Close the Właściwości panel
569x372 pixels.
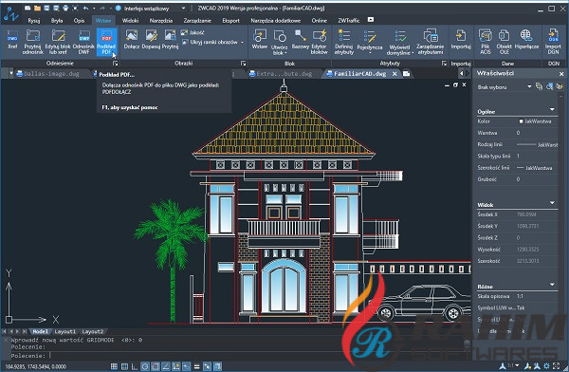click(x=561, y=74)
